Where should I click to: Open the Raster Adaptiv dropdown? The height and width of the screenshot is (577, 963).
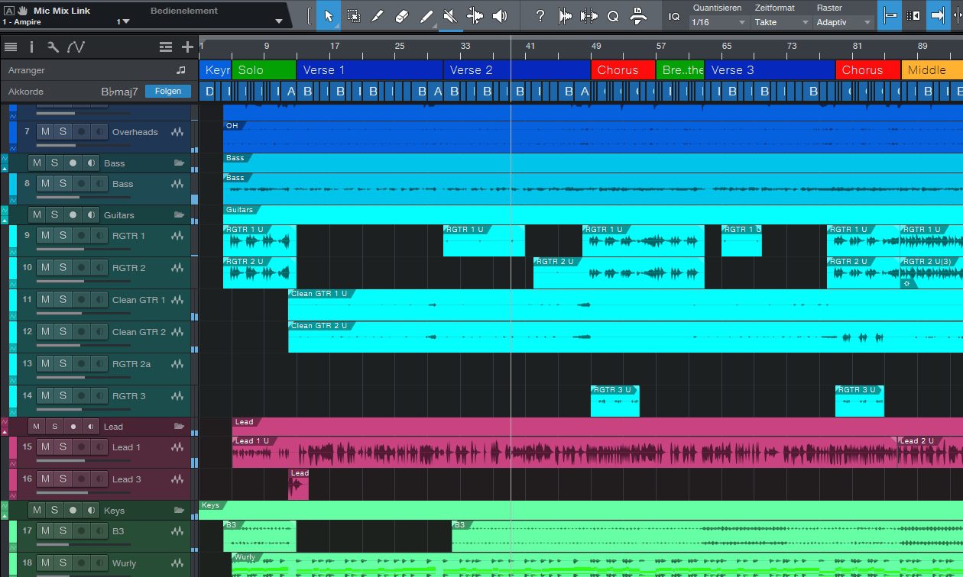click(x=843, y=22)
